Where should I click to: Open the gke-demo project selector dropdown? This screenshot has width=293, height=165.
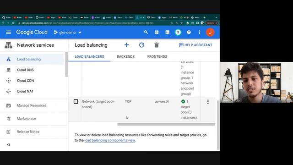coord(67,33)
